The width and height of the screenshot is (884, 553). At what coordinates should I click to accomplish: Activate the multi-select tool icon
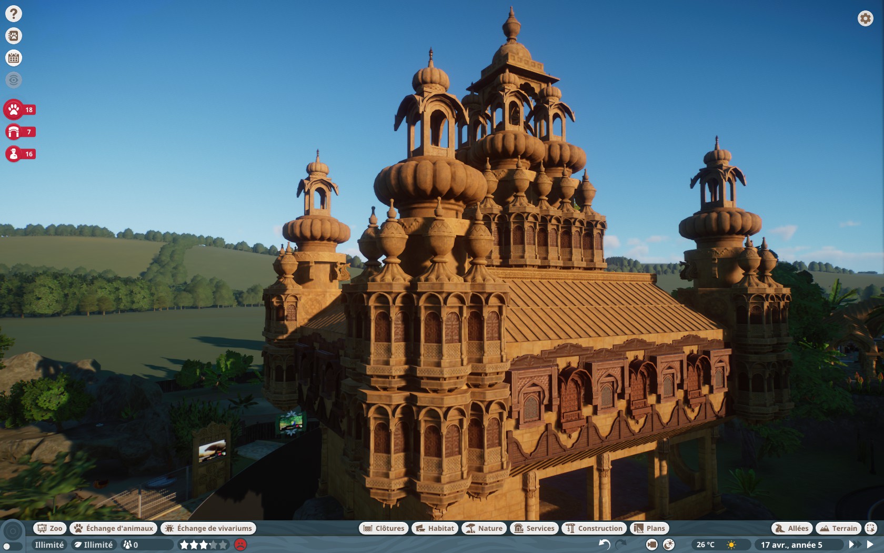(x=871, y=528)
